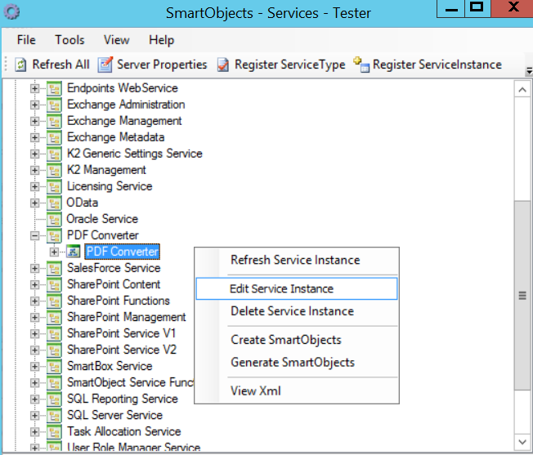Select the Licensing Service tree row

[110, 186]
